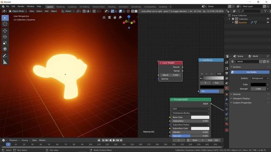
Task: Open the Active Tool properties tab
Action: tap(227, 62)
